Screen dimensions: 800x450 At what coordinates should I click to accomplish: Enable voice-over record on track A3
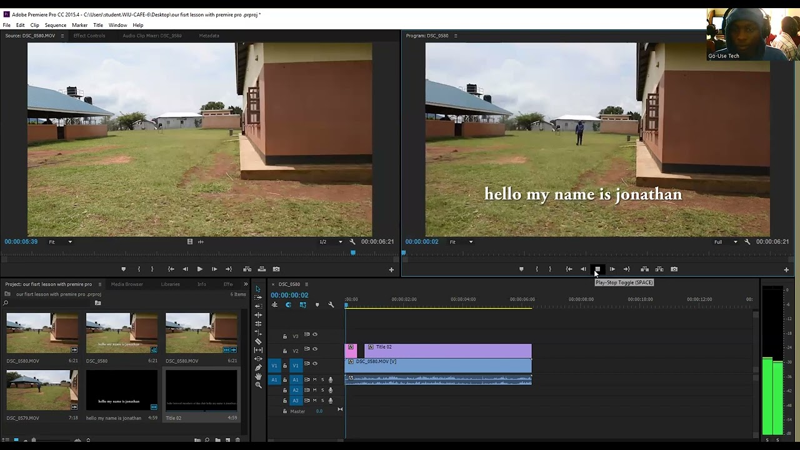click(331, 401)
